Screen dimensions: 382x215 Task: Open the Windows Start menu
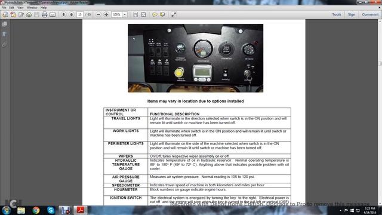click(x=6, y=210)
